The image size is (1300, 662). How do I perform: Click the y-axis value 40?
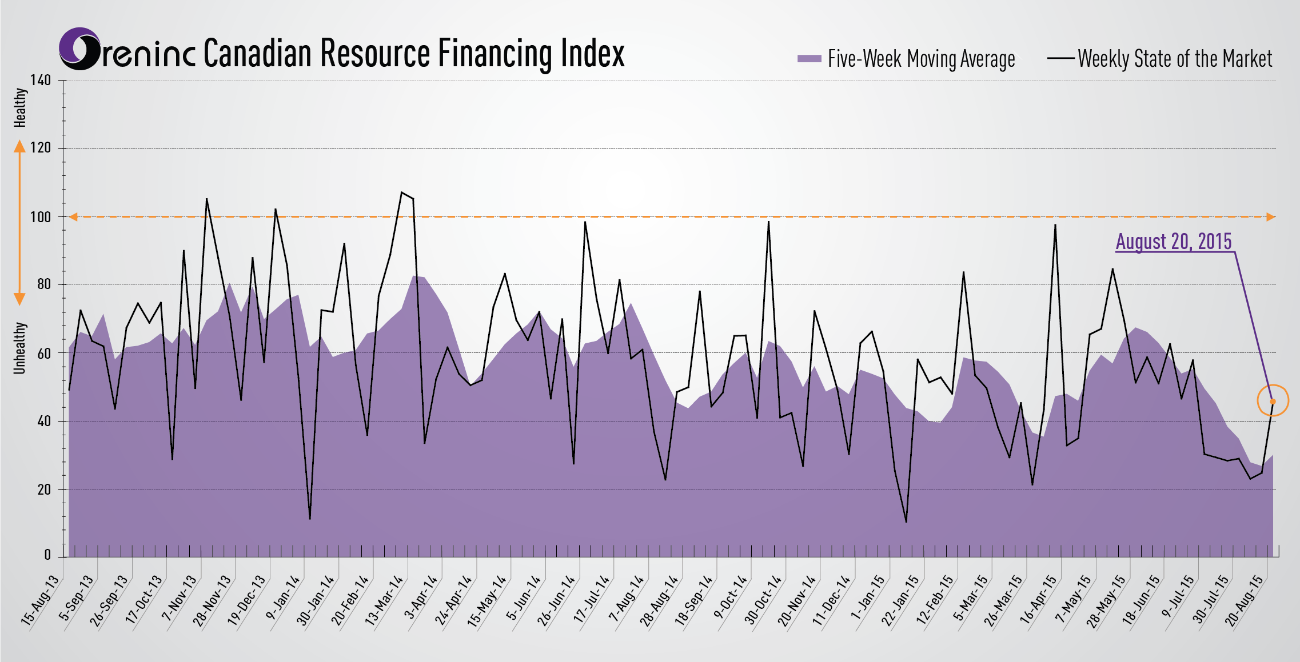(44, 421)
